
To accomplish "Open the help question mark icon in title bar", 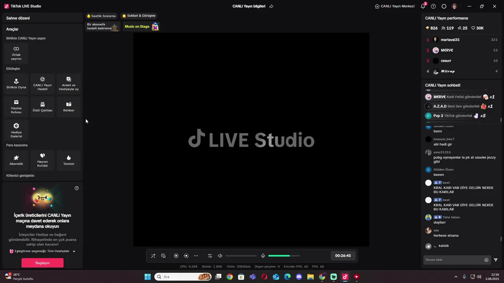I will click(x=434, y=6).
